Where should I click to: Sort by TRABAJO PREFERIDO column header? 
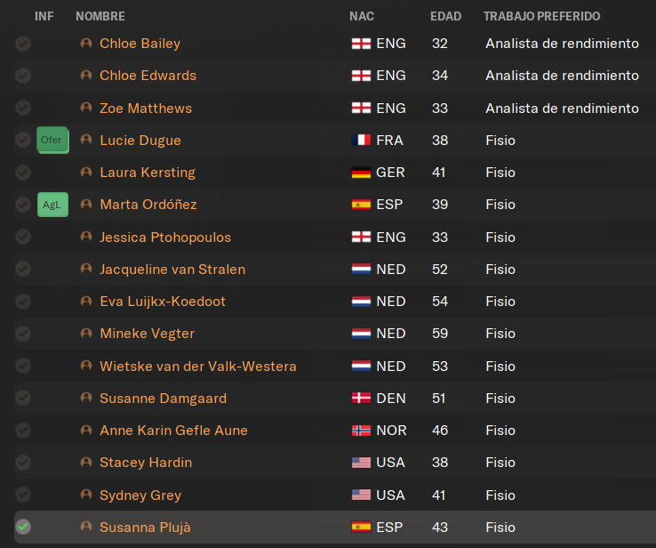542,16
